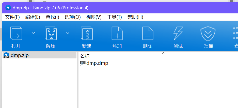Expand the dropdown arrow beside 打开

point(33,33)
